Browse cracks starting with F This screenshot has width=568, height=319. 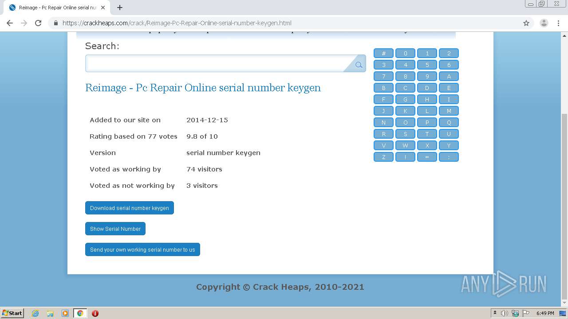(383, 99)
